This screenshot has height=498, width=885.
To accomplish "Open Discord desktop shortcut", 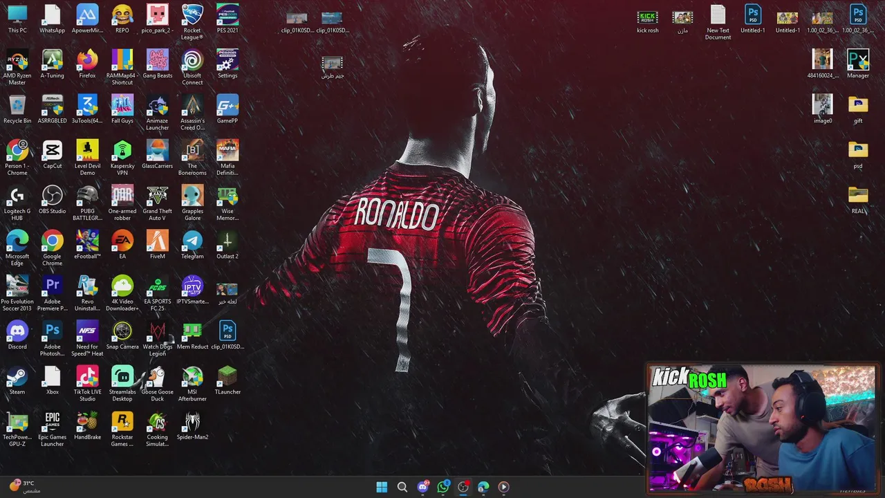I will [x=17, y=335].
